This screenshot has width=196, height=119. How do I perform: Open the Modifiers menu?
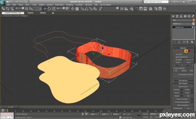42,5
